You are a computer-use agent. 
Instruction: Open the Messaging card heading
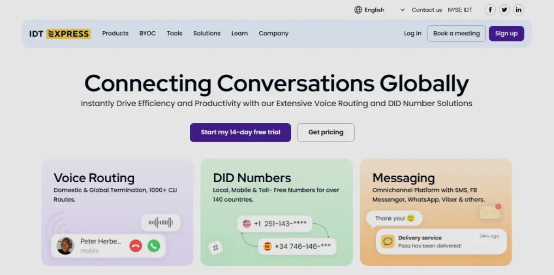403,178
